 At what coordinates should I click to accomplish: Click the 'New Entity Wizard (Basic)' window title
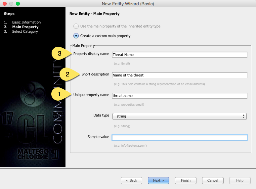tap(128, 4)
